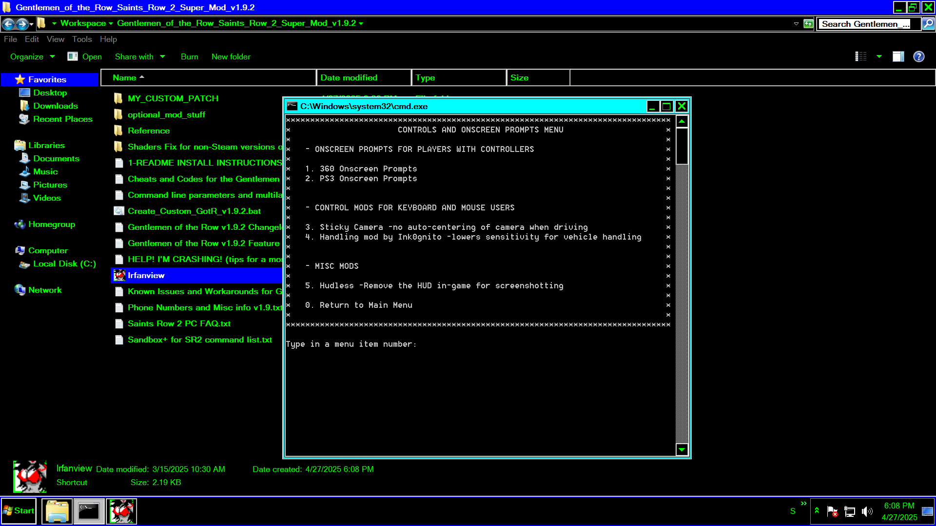Open Windows Explorer from taskbar
Image resolution: width=936 pixels, height=526 pixels.
[x=57, y=511]
